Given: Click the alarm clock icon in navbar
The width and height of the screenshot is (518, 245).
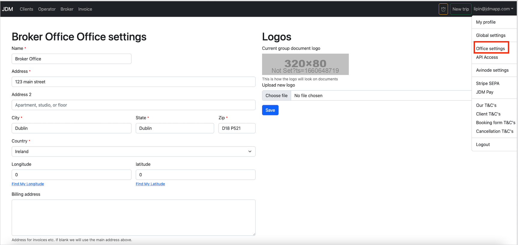Looking at the screenshot, I should (443, 9).
